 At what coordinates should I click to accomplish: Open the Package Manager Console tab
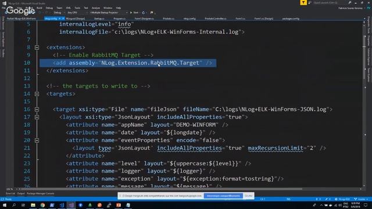[40, 193]
